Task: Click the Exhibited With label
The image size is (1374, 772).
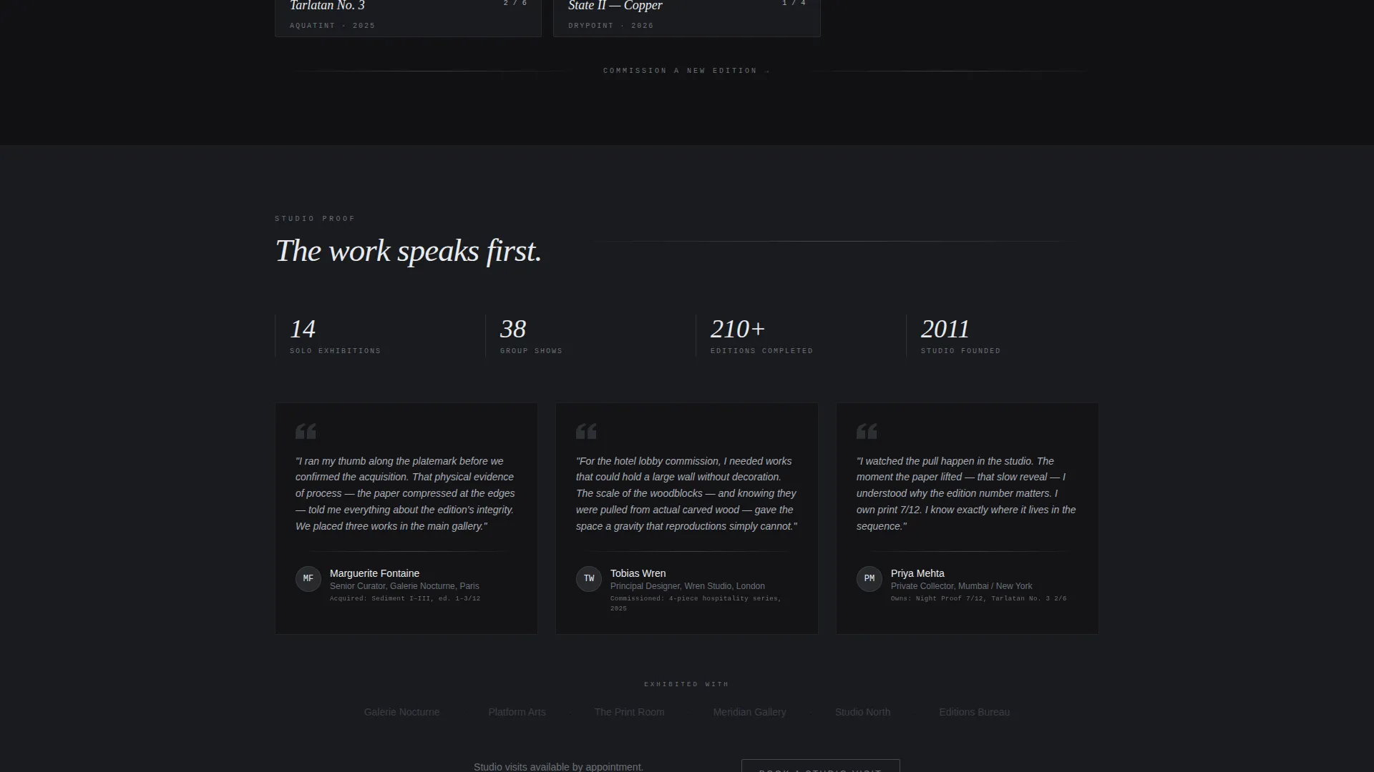Action: [x=686, y=685]
